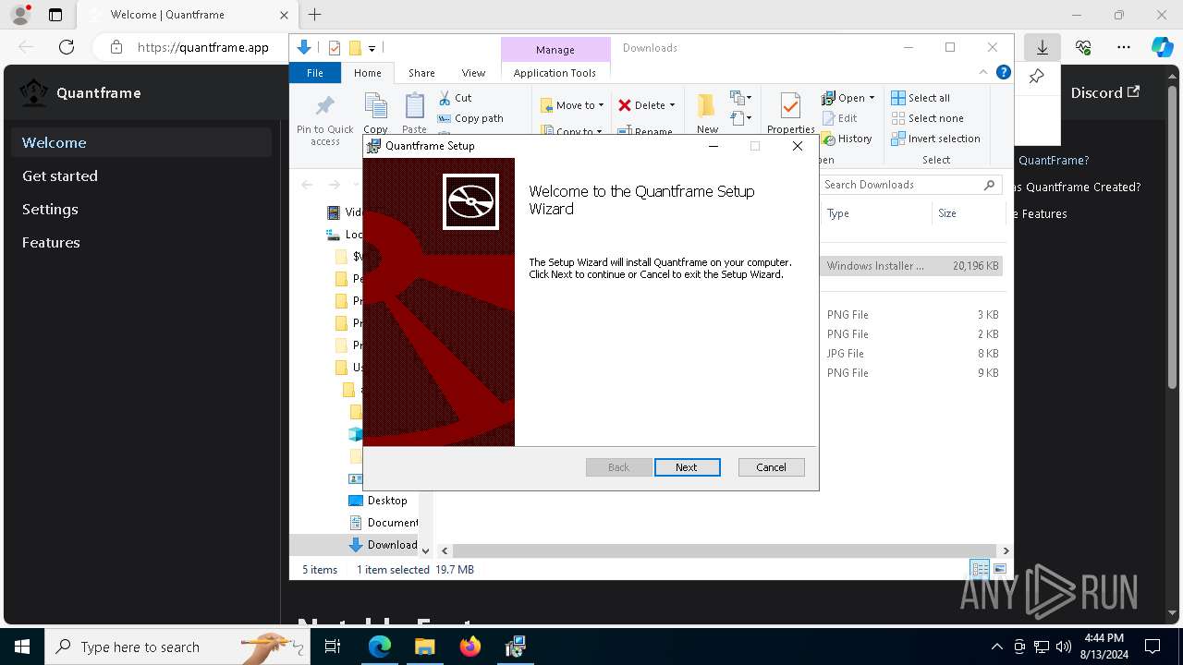Click the navigation pane scroll-down arrow
The width and height of the screenshot is (1183, 665).
(x=425, y=550)
